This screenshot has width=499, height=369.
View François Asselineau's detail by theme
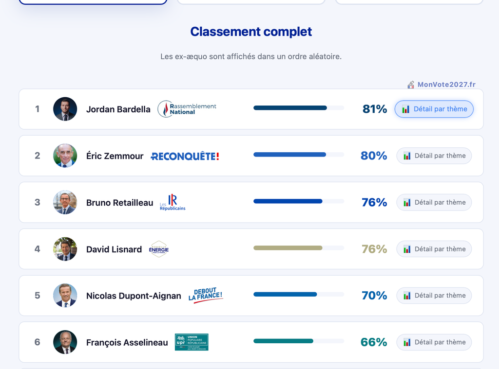434,342
